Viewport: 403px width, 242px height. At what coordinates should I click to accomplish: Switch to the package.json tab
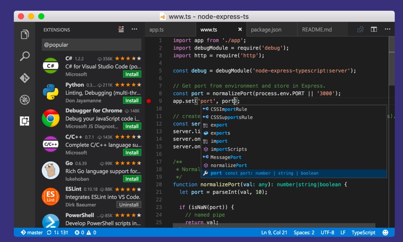coord(266,30)
